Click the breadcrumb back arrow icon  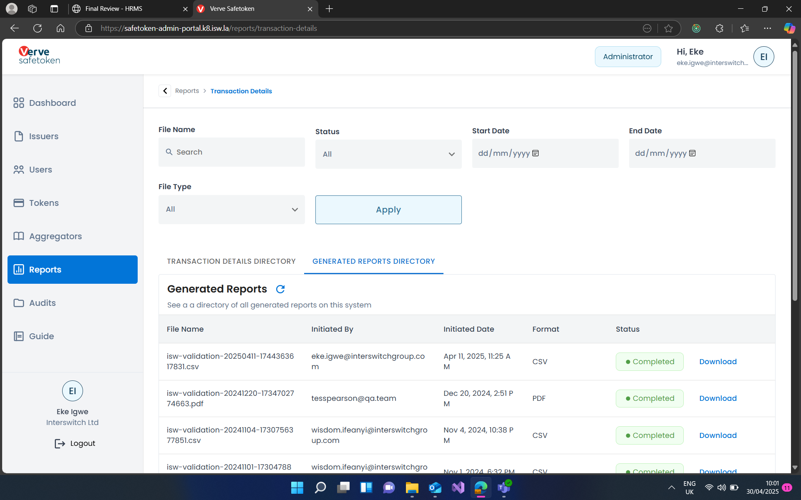point(165,91)
